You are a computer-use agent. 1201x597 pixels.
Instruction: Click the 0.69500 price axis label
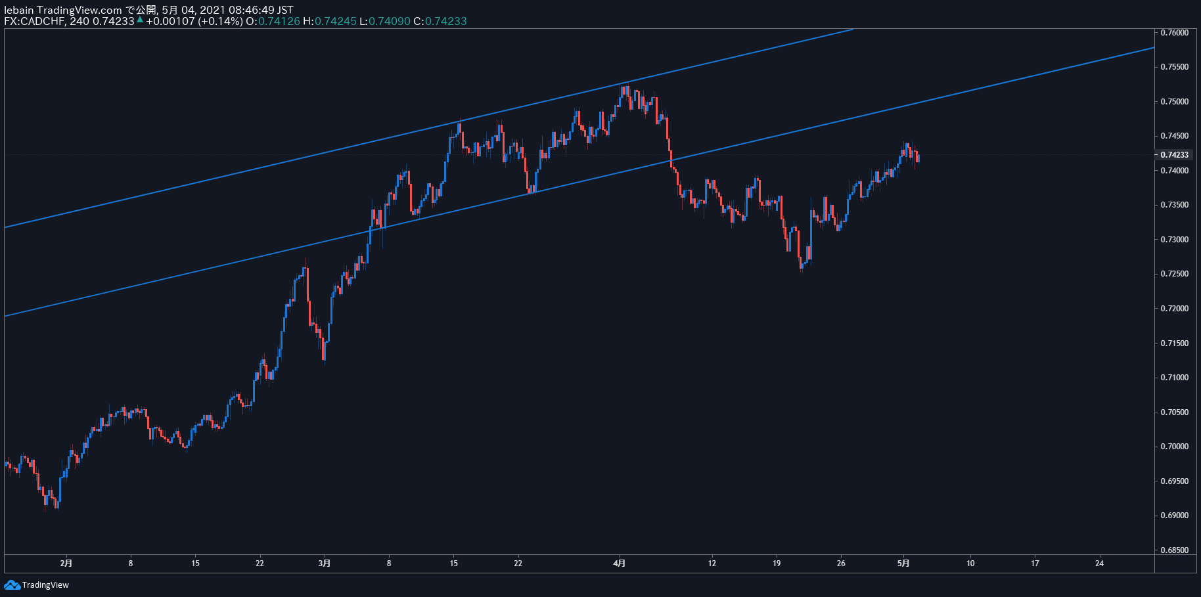pos(1174,481)
